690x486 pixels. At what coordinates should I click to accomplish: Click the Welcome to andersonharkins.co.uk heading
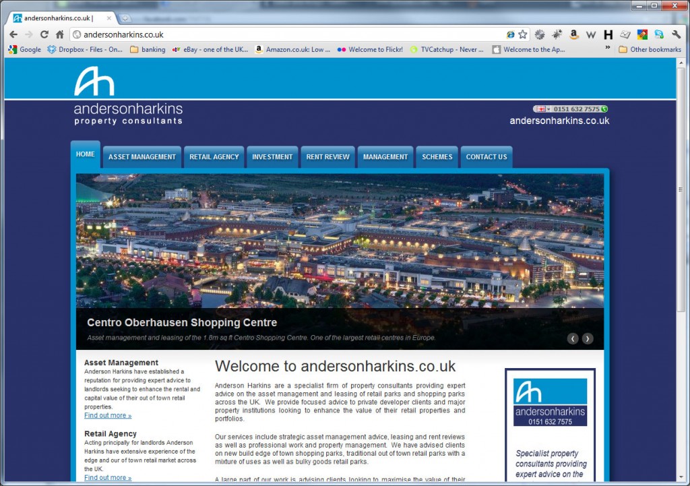(336, 366)
